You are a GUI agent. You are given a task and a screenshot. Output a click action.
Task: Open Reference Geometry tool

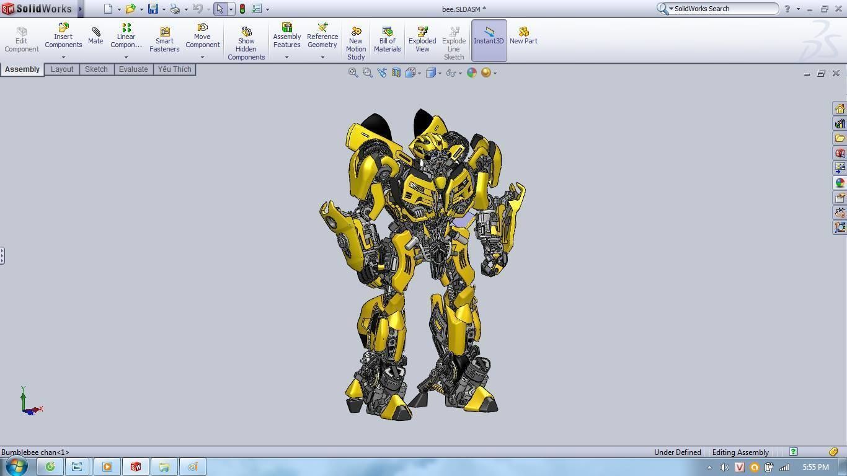pos(322,36)
